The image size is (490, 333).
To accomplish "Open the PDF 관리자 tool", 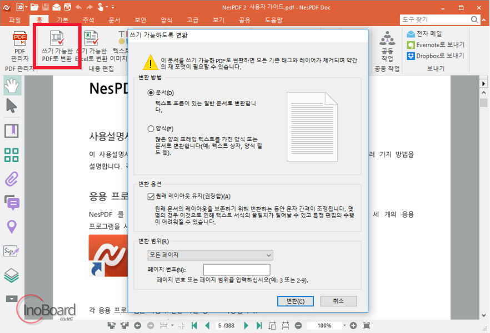I will tap(19, 46).
